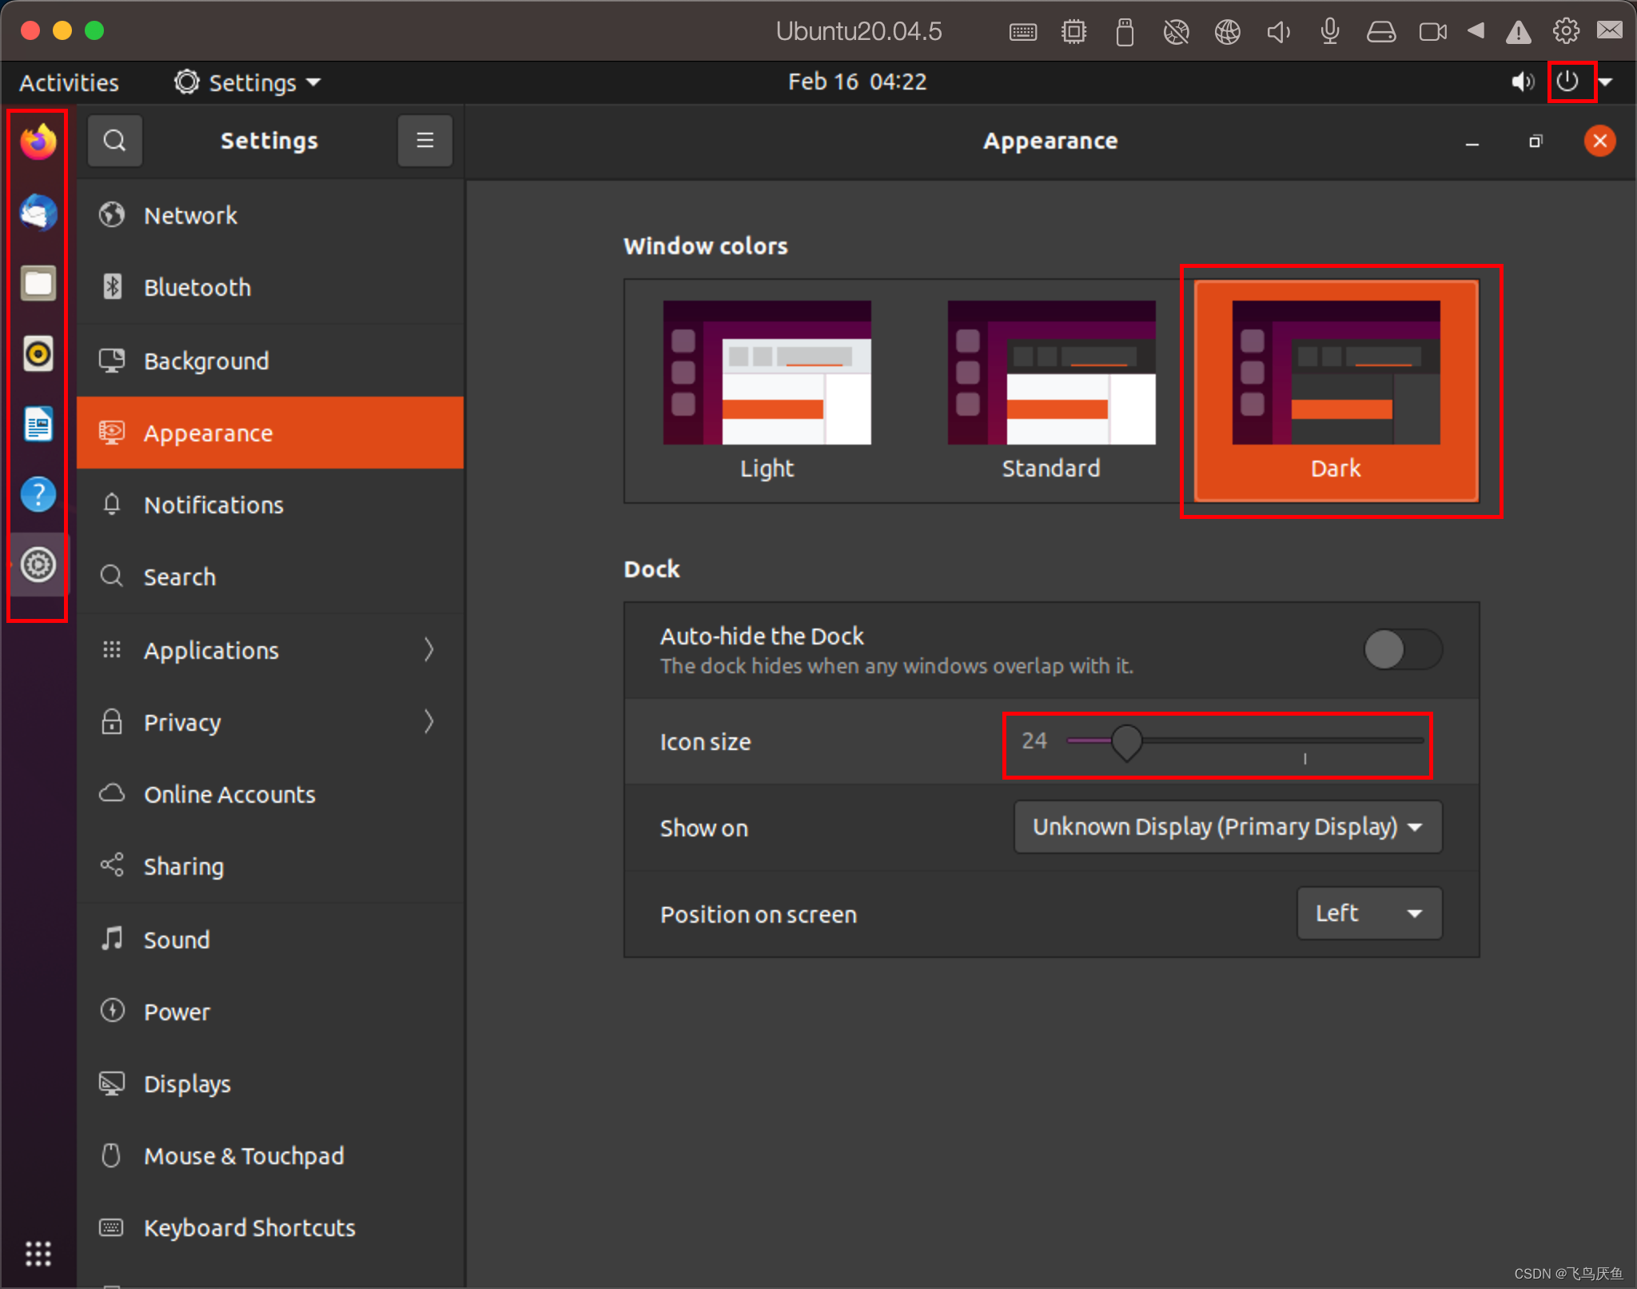Open LibreOffice Writer from the dock
This screenshot has width=1637, height=1289.
pyautogui.click(x=38, y=424)
